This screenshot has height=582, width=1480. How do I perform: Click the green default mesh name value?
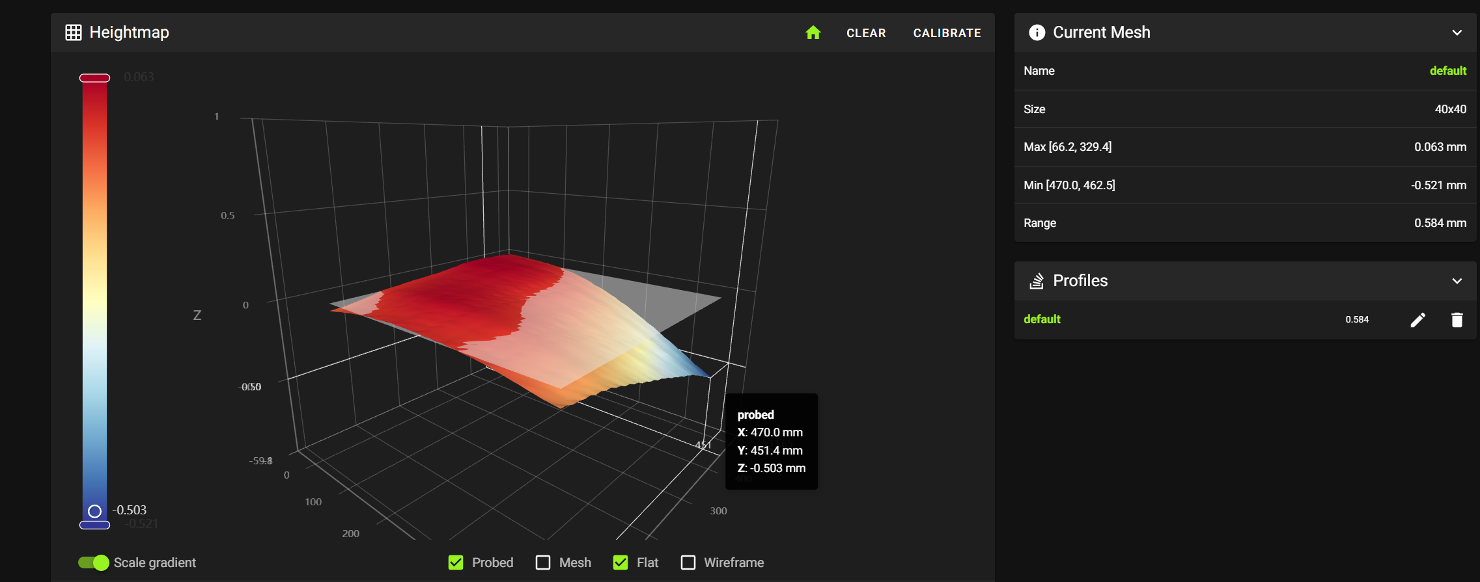(1448, 71)
